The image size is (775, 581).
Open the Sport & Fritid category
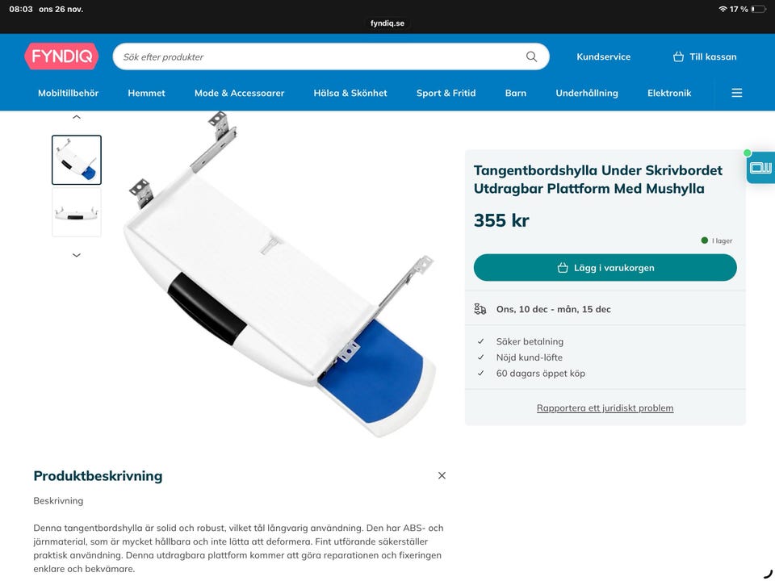446,93
